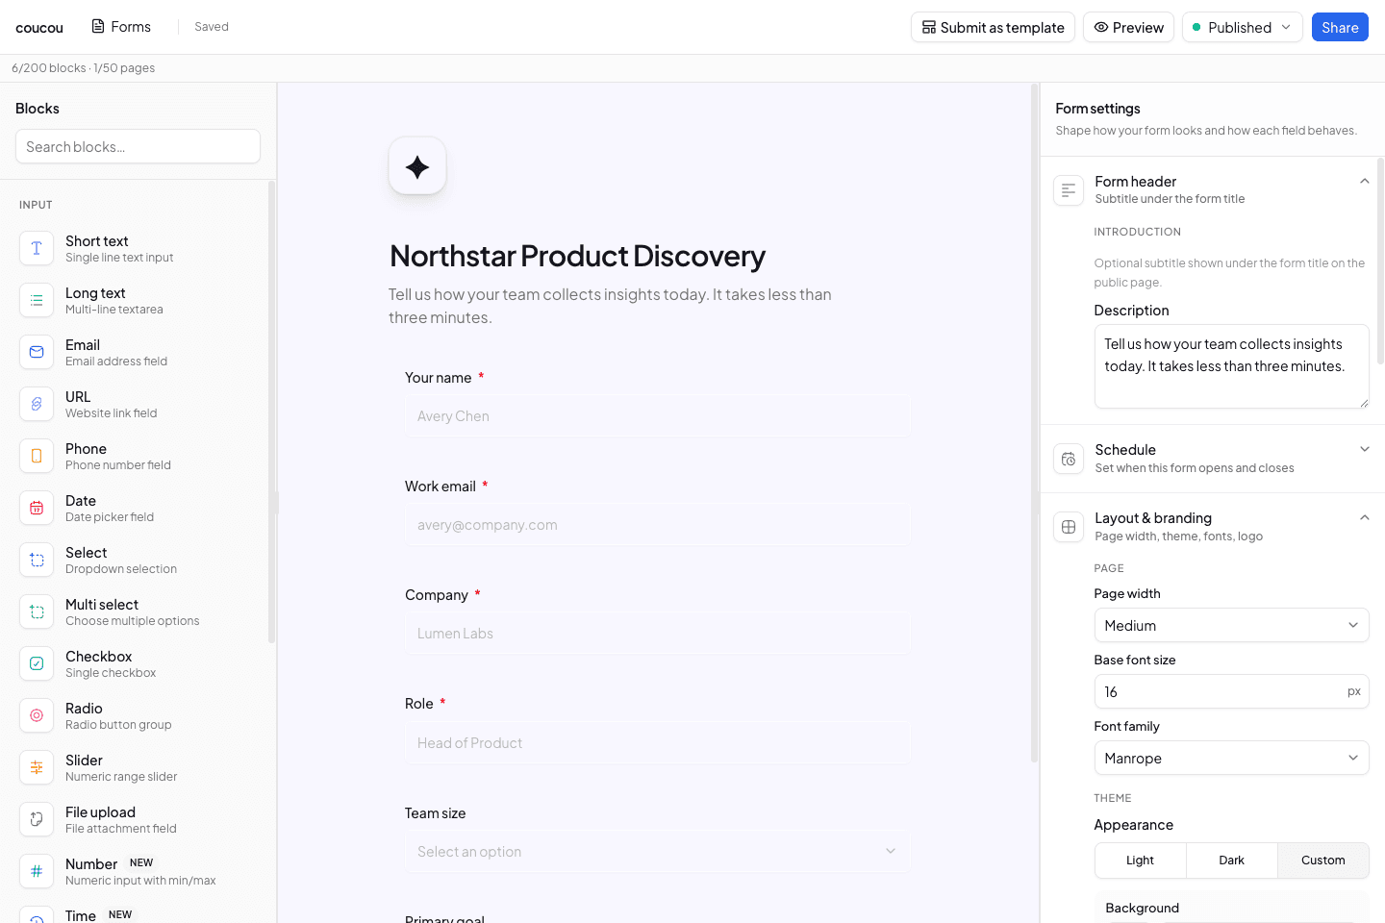The image size is (1385, 923).
Task: Add an Email block label
Action: click(83, 345)
